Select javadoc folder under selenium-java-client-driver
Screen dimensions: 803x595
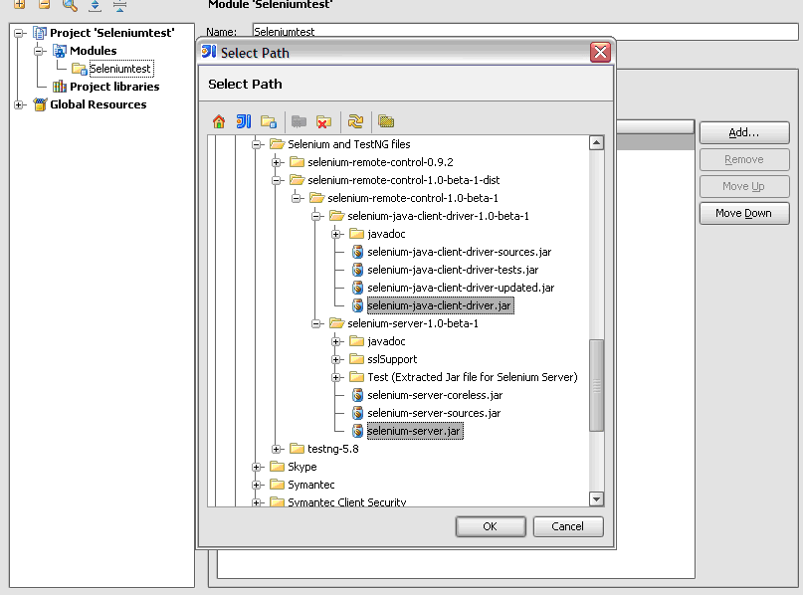pos(386,234)
